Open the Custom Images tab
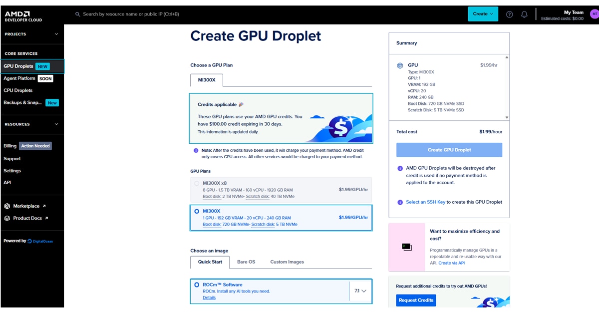 [x=287, y=262]
